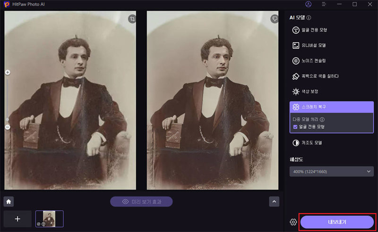Maximize the HitPaw window
This screenshot has width=378, height=232.
tap(355, 4)
